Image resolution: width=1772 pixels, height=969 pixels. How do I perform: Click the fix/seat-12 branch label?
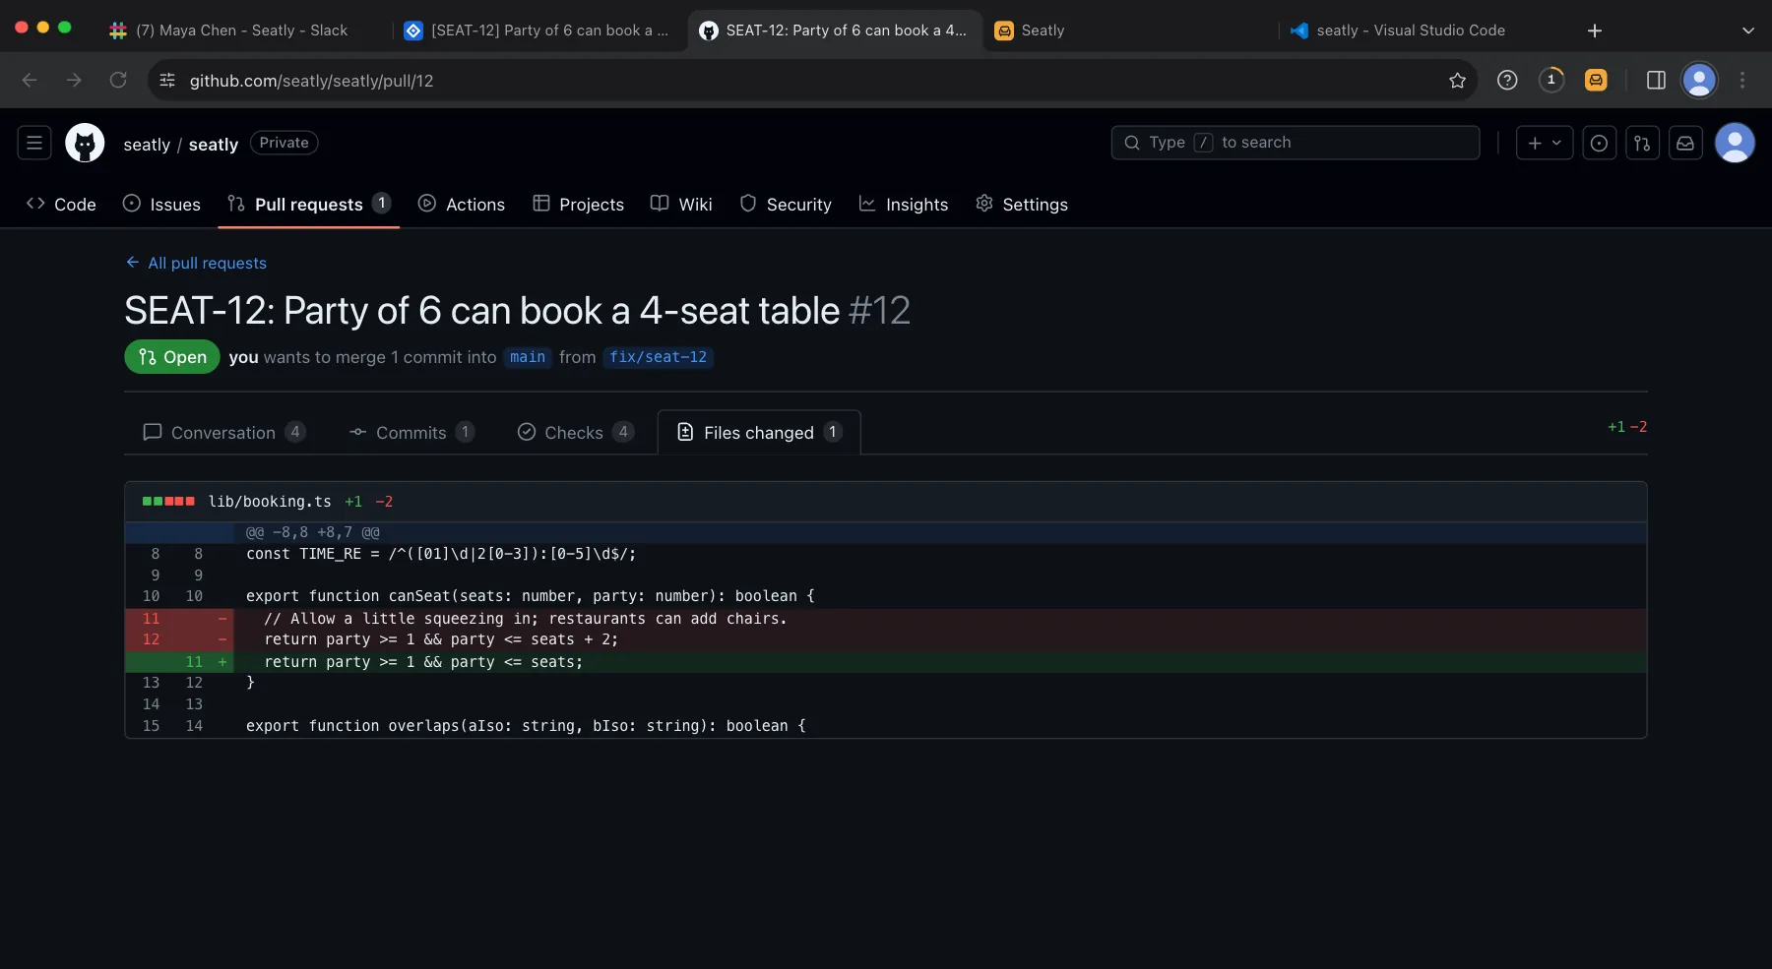(x=658, y=357)
